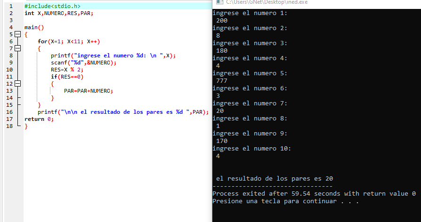Click the console title bar path ined.exe

tap(267, 2)
